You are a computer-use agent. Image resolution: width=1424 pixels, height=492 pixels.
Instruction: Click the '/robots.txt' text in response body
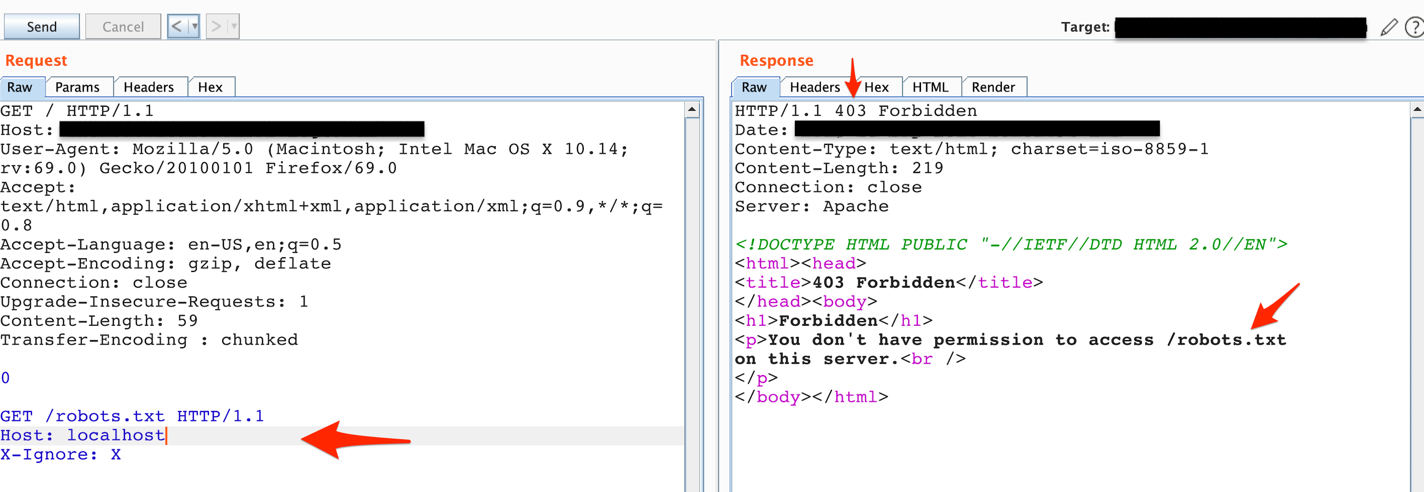pos(1226,340)
